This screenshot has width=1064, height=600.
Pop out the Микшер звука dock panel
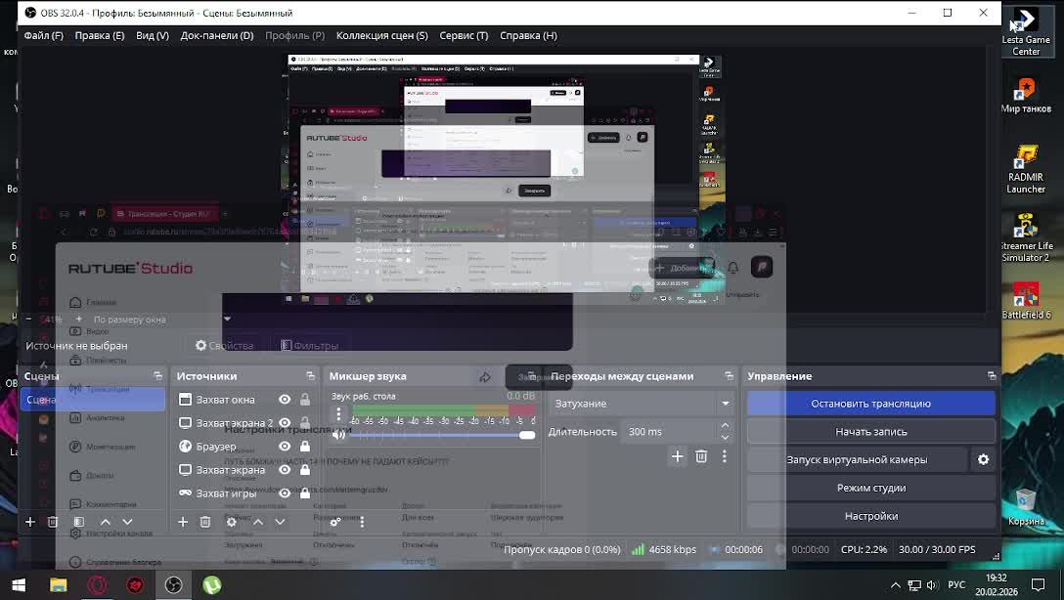(532, 375)
